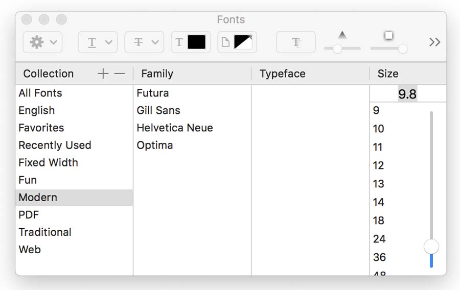
Task: Select size 12 in the size list
Action: (x=378, y=165)
